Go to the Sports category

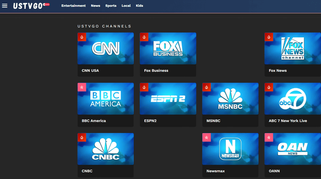tap(111, 6)
